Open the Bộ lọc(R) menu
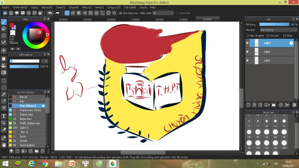Image resolution: width=299 pixels, height=168 pixels. pyautogui.click(x=47, y=7)
